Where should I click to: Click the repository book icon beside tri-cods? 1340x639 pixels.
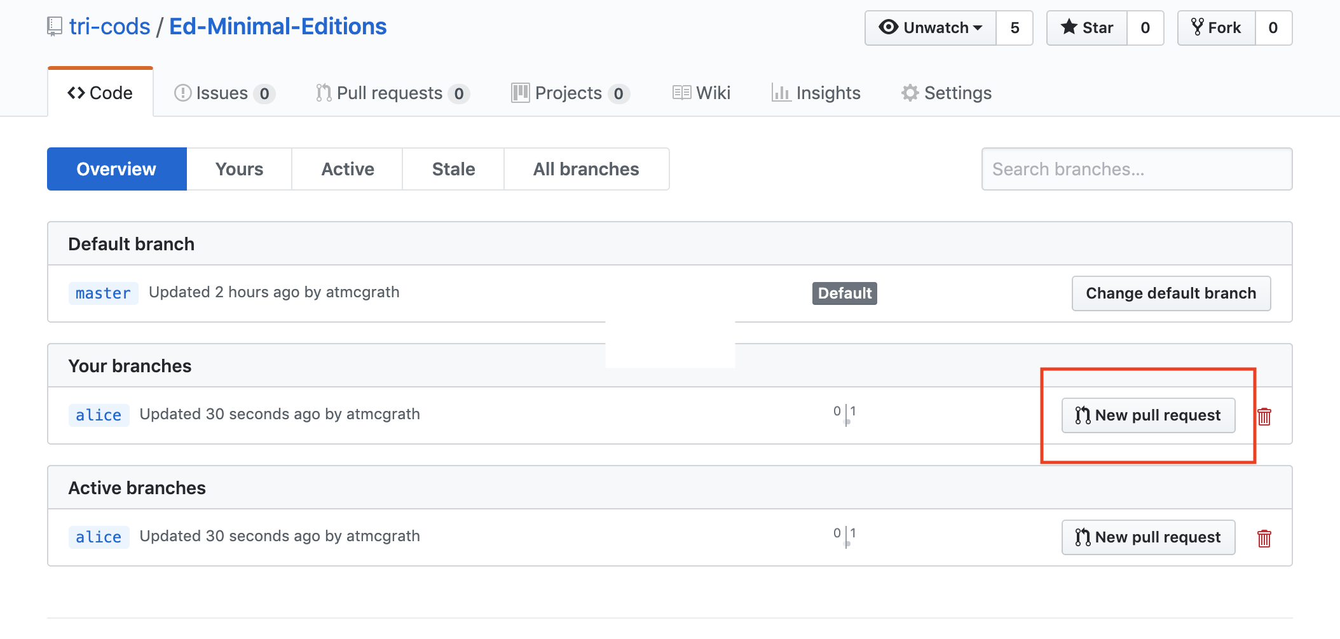coord(53,26)
